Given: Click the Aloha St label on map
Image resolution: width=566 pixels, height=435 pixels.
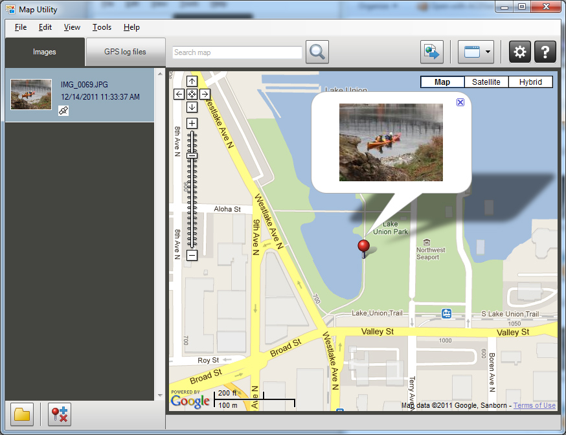Looking at the screenshot, I should 227,209.
